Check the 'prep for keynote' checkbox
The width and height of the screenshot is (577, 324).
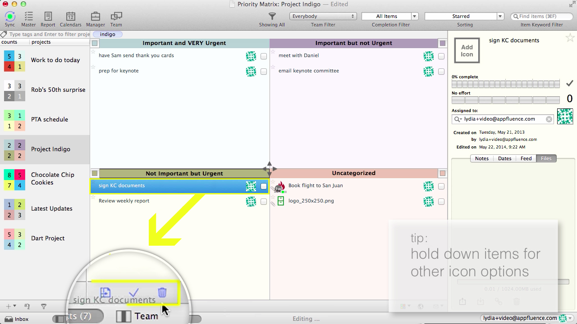pos(264,72)
